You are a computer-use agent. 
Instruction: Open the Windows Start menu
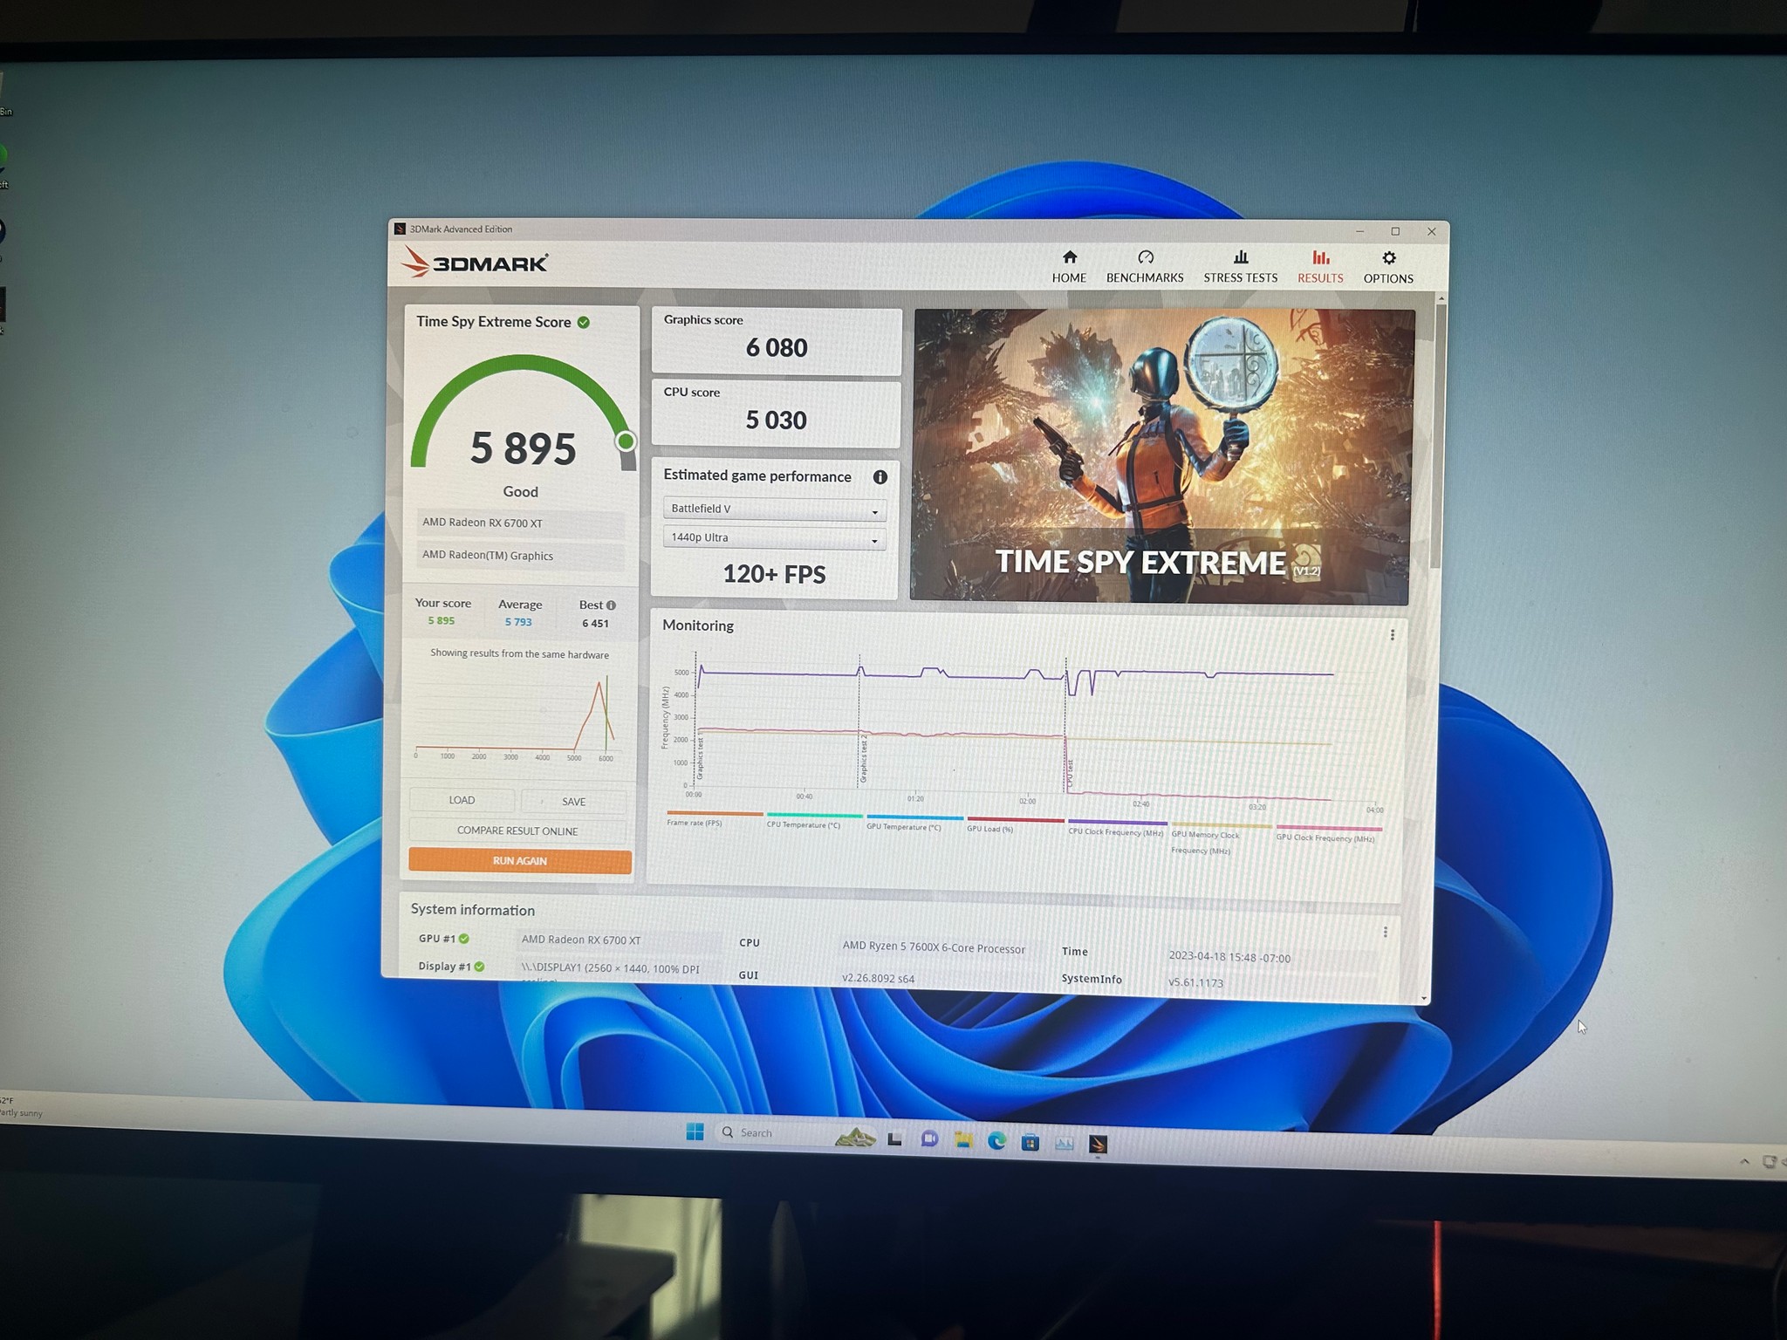(x=695, y=1131)
